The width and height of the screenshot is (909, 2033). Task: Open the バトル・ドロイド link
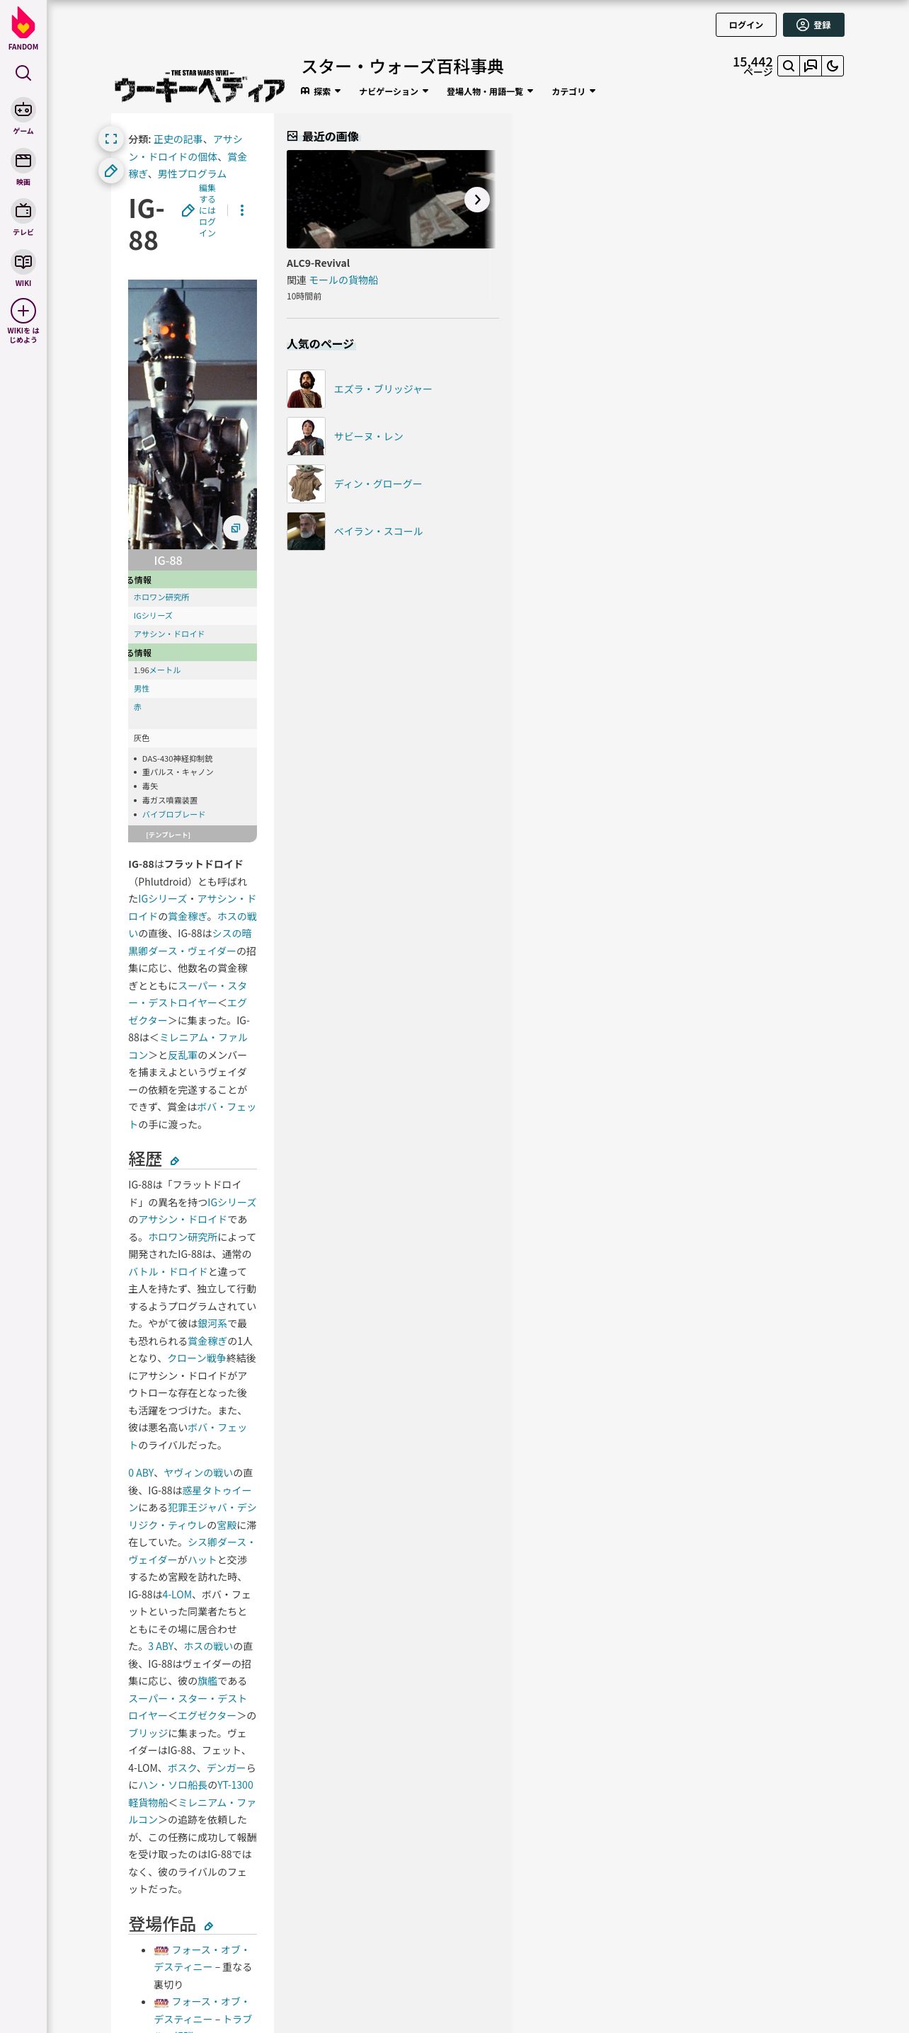coord(168,1271)
